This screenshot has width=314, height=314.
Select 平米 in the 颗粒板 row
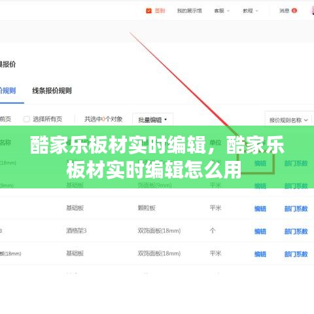tap(215, 208)
